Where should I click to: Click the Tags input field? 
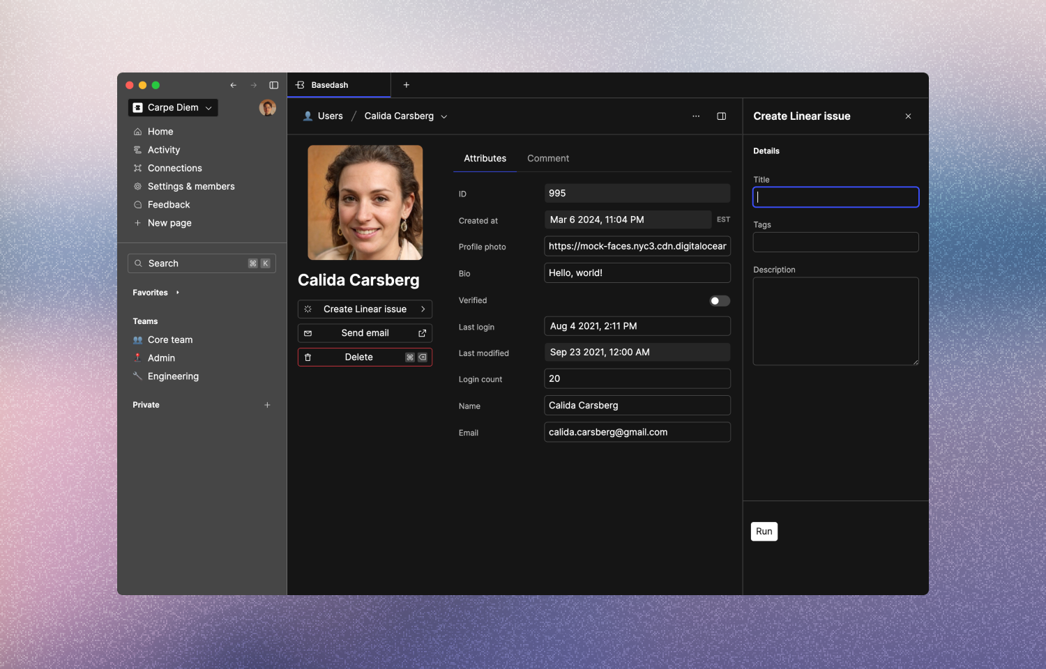pyautogui.click(x=836, y=242)
